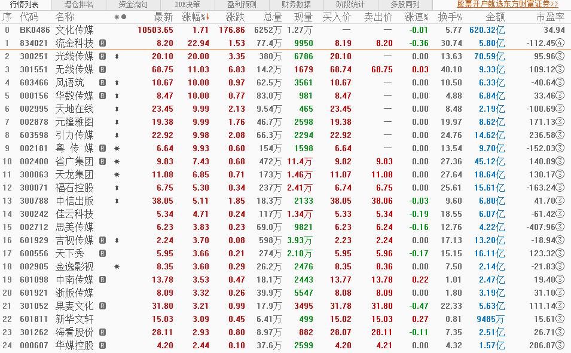Open the 增仓排名 tab
The width and height of the screenshot is (571, 353).
79,5
